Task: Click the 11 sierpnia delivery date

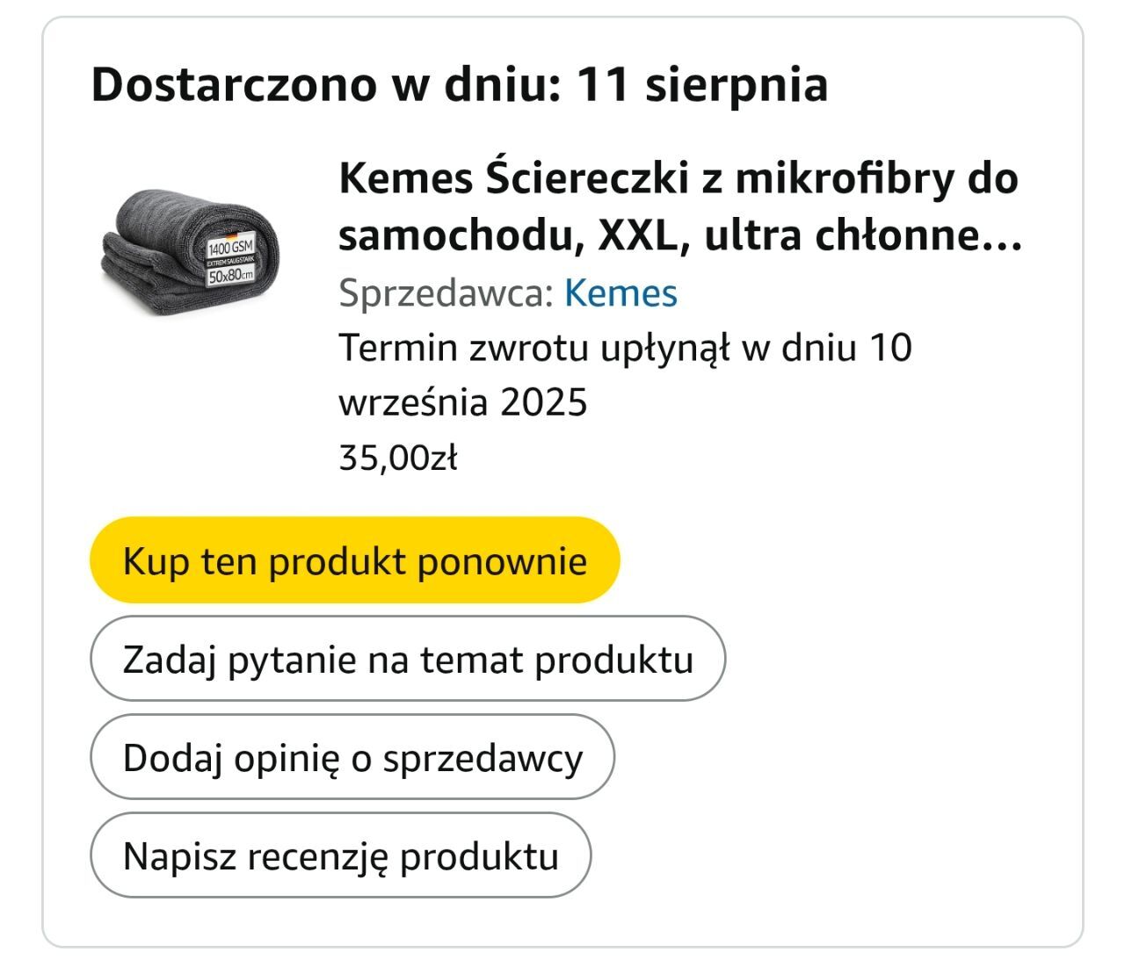Action: click(701, 85)
